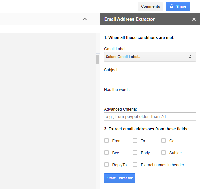Screen dimensions: 200x189
Task: Enable the Bcc checkbox
Action: click(x=107, y=153)
